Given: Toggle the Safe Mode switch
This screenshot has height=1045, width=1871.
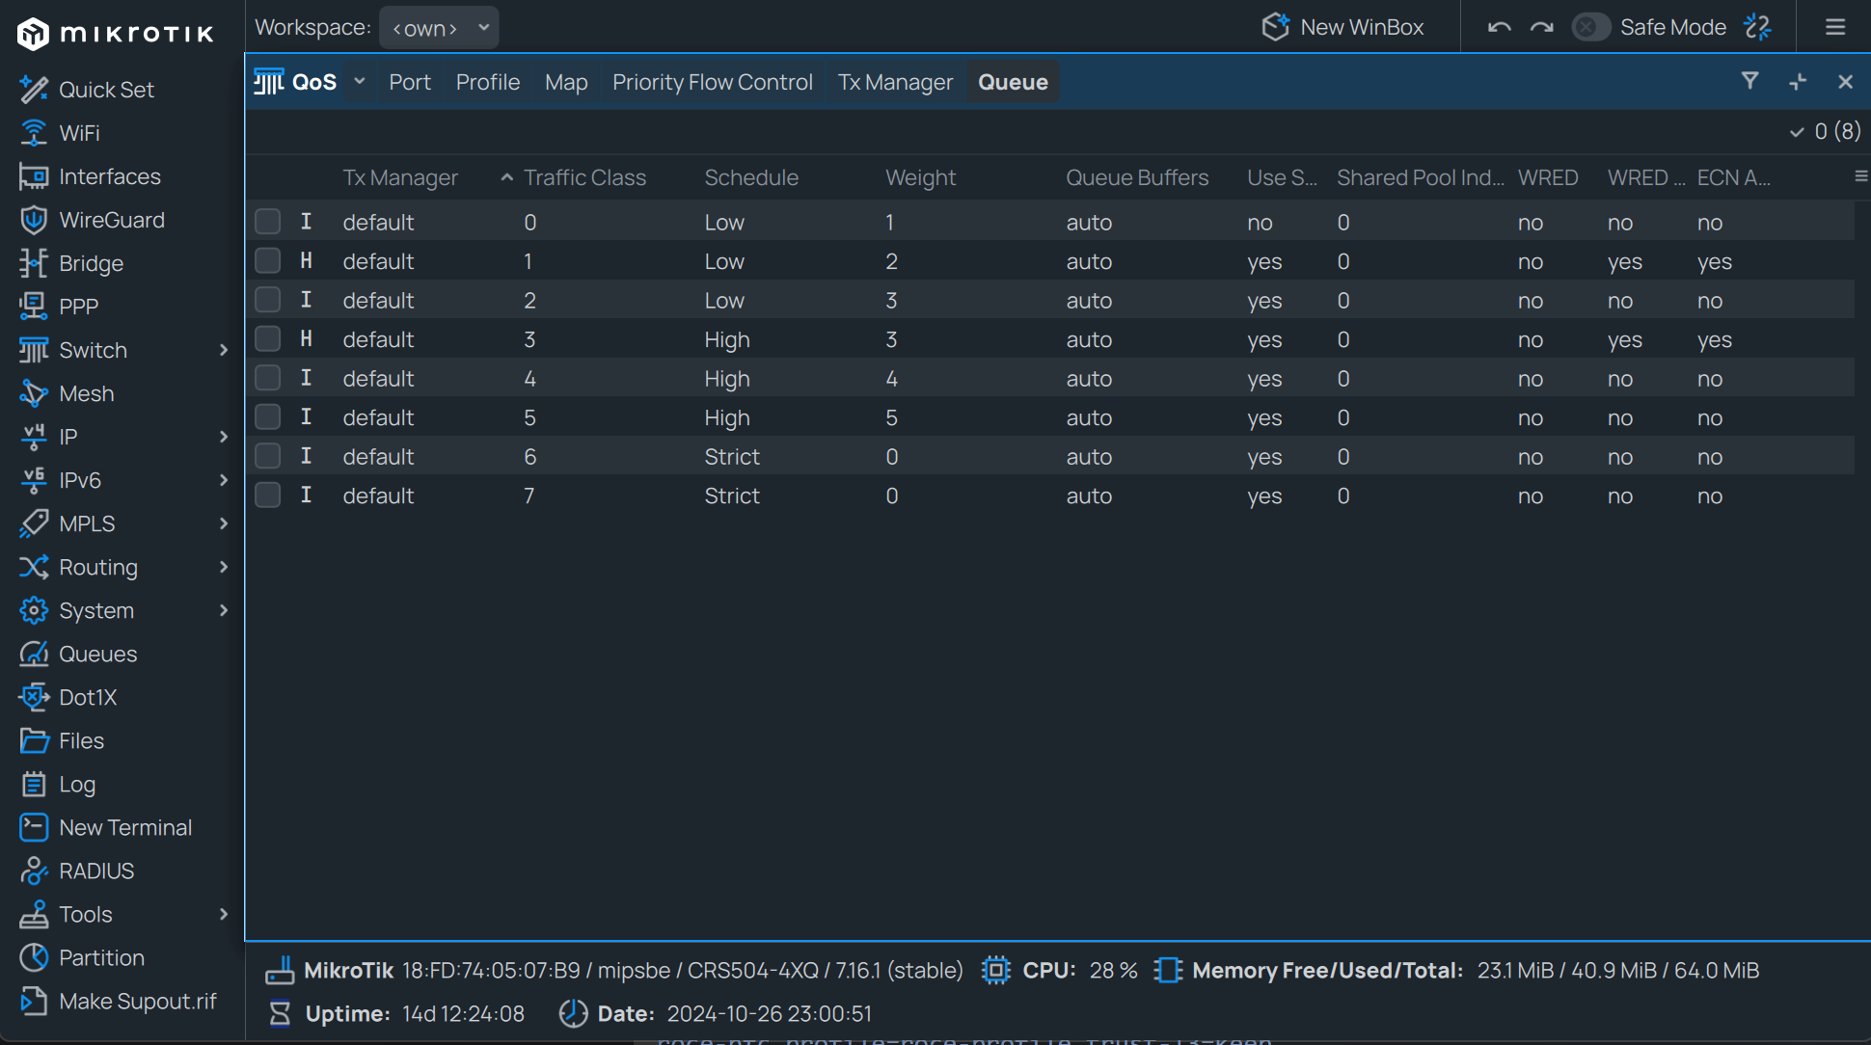Looking at the screenshot, I should [1590, 27].
